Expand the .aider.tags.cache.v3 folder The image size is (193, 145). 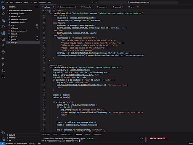click(18, 14)
